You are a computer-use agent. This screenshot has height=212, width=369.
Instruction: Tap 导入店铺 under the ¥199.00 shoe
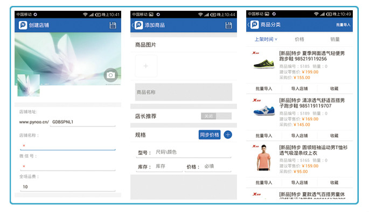point(300,89)
